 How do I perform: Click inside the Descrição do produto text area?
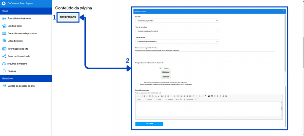208,109
